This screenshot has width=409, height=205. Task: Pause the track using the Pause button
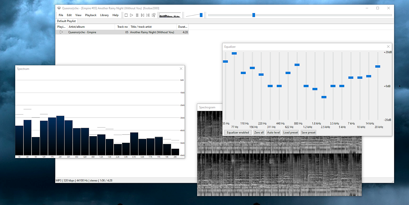(137, 15)
